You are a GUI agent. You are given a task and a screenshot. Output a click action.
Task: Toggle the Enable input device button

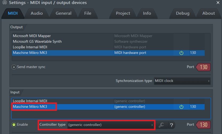click(14, 125)
